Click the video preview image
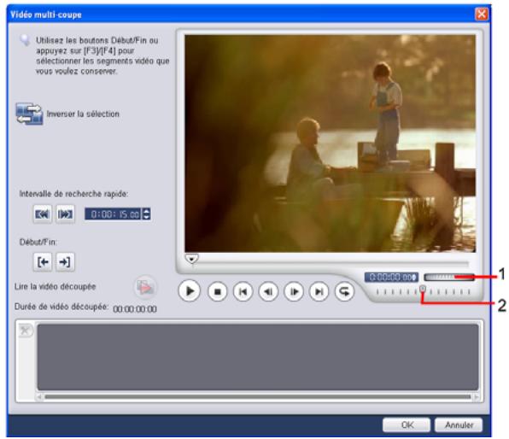 [x=331, y=143]
